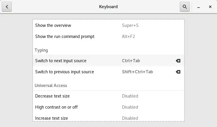
Task: Assign shortcut to Disabled High contrast entry
Action: coord(130,107)
